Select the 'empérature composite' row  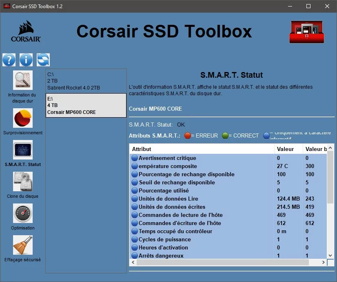click(x=228, y=166)
